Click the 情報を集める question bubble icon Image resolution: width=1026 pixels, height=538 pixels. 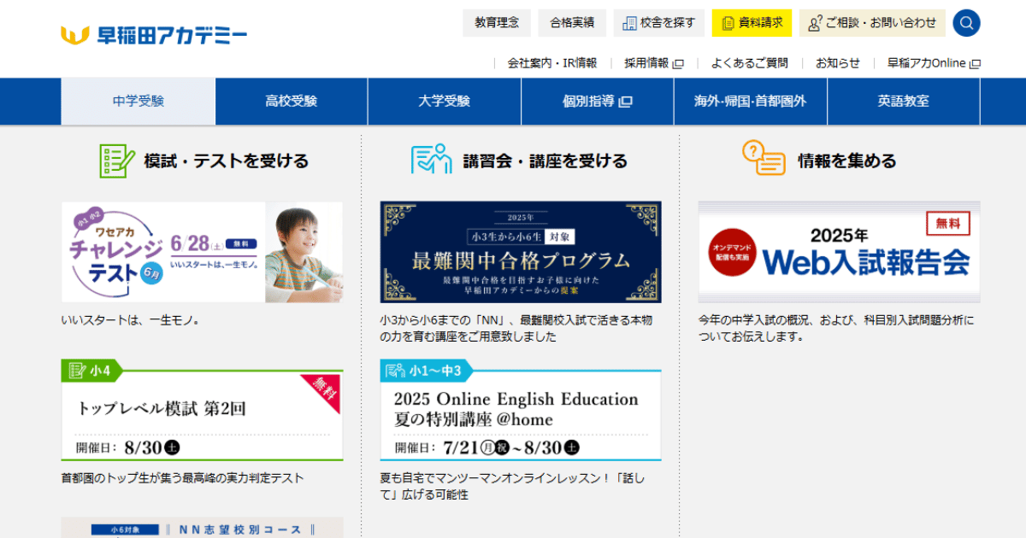click(764, 159)
